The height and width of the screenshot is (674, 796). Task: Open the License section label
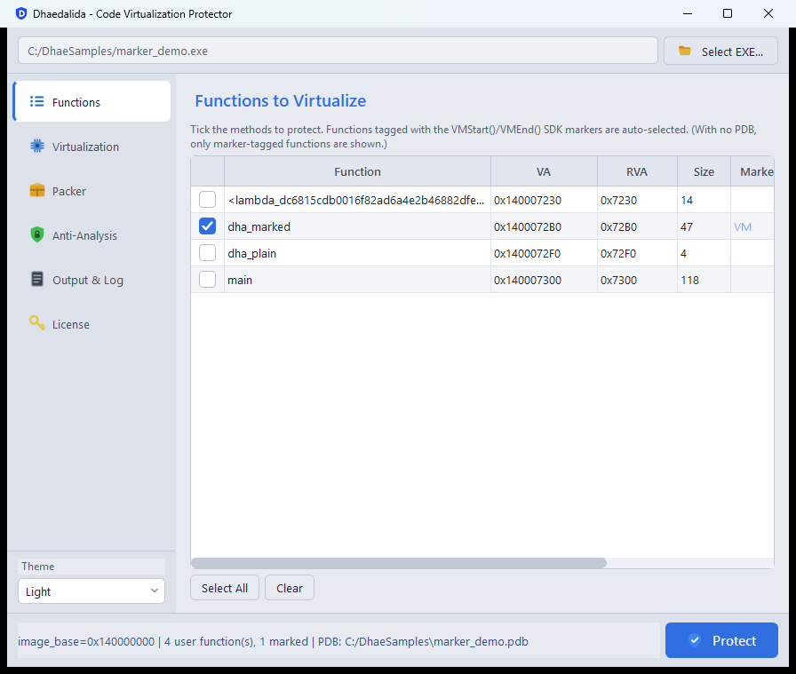point(70,324)
